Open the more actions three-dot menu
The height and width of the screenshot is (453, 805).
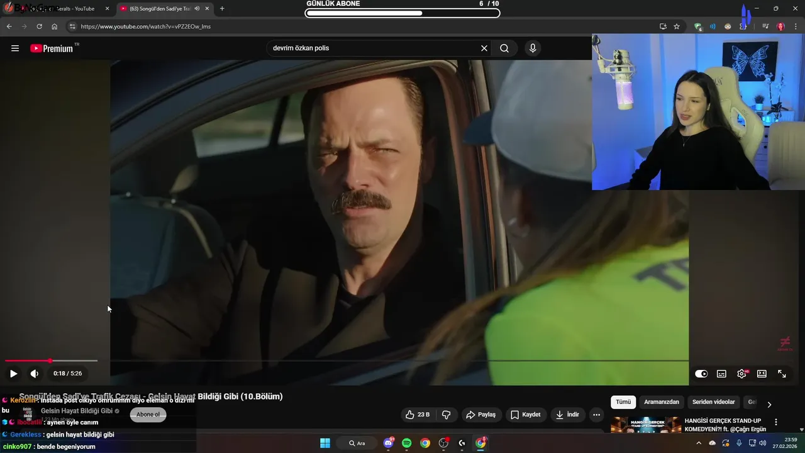[596, 415]
